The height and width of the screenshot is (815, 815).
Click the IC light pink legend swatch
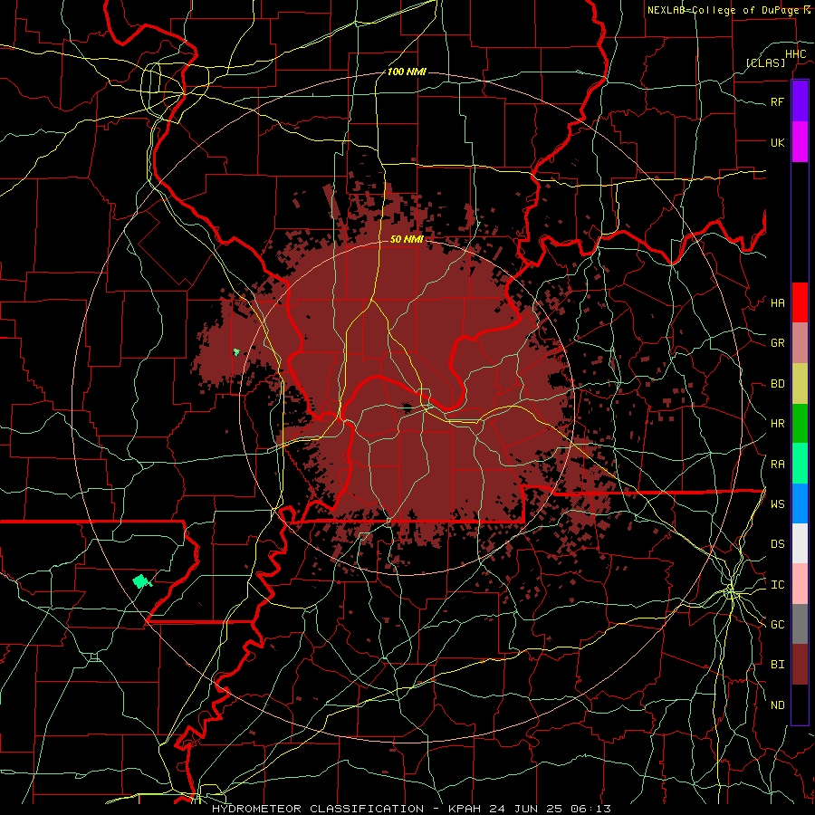pos(800,584)
